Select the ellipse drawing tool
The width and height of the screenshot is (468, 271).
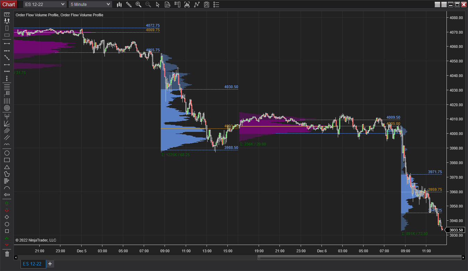tap(6, 153)
